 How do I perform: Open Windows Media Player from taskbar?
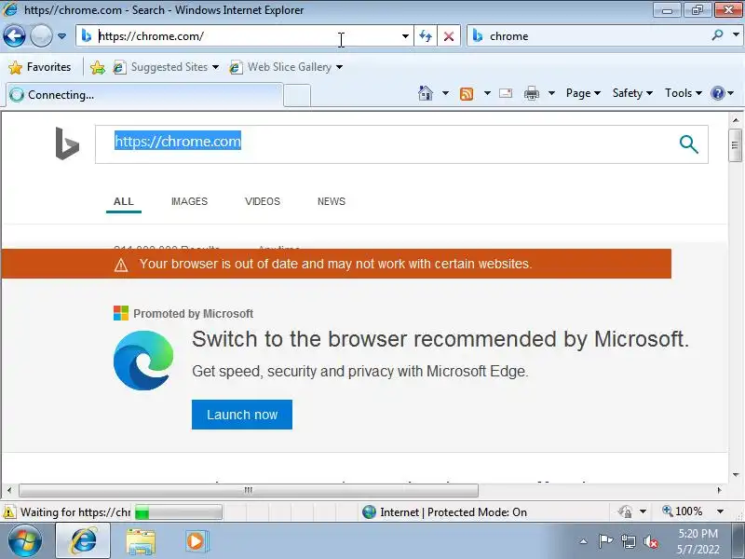click(196, 541)
